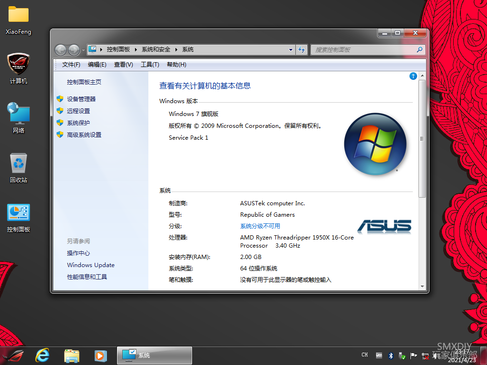Click the network status tray icon
The image size is (487, 365).
coord(425,356)
